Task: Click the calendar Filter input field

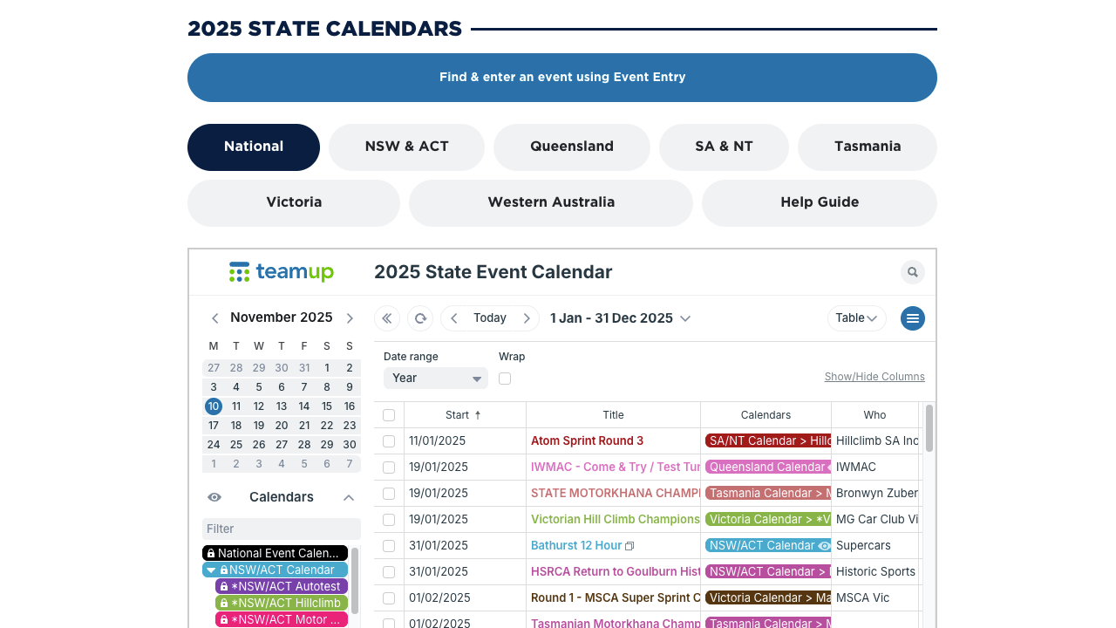Action: point(281,529)
